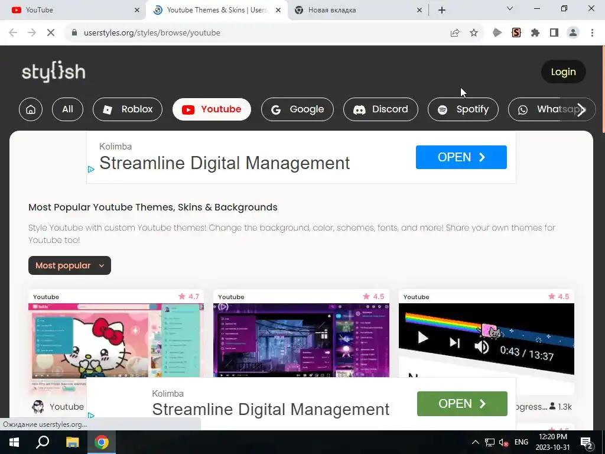Viewport: 605px width, 454px height.
Task: Open the Hello Kitty Youtube theme thumbnail
Action: coord(116,340)
